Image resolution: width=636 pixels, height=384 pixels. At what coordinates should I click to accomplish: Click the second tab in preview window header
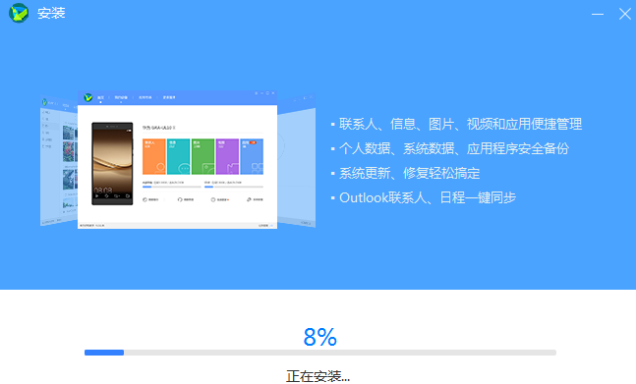pyautogui.click(x=121, y=97)
